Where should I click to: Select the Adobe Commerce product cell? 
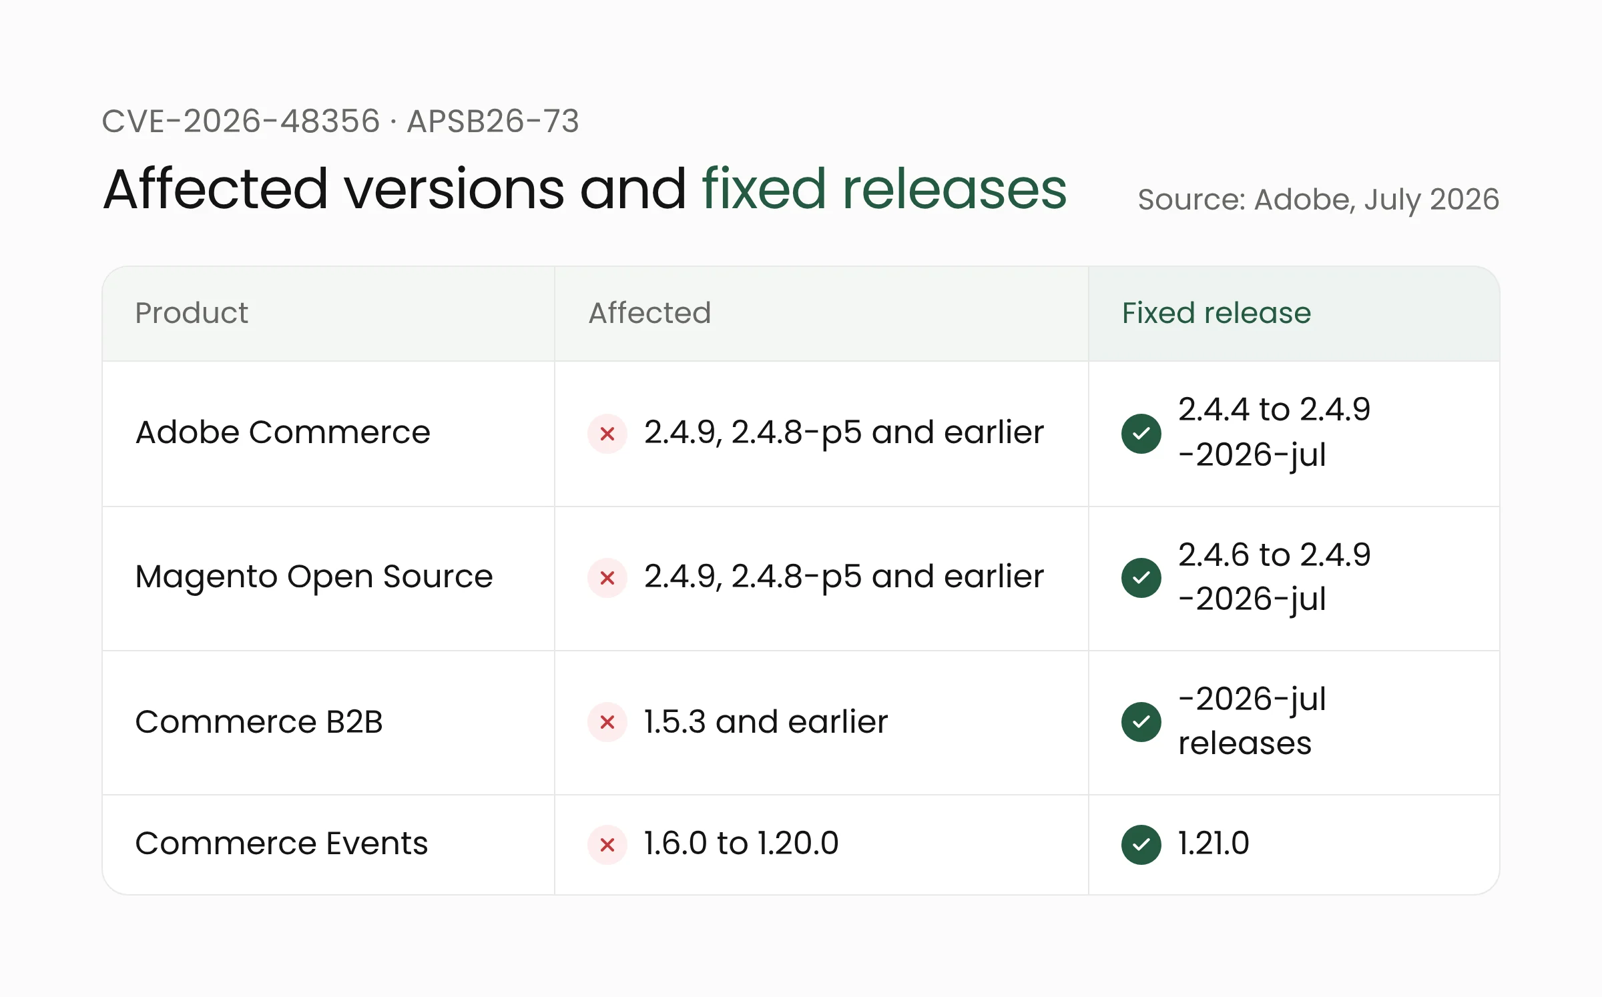pos(328,434)
